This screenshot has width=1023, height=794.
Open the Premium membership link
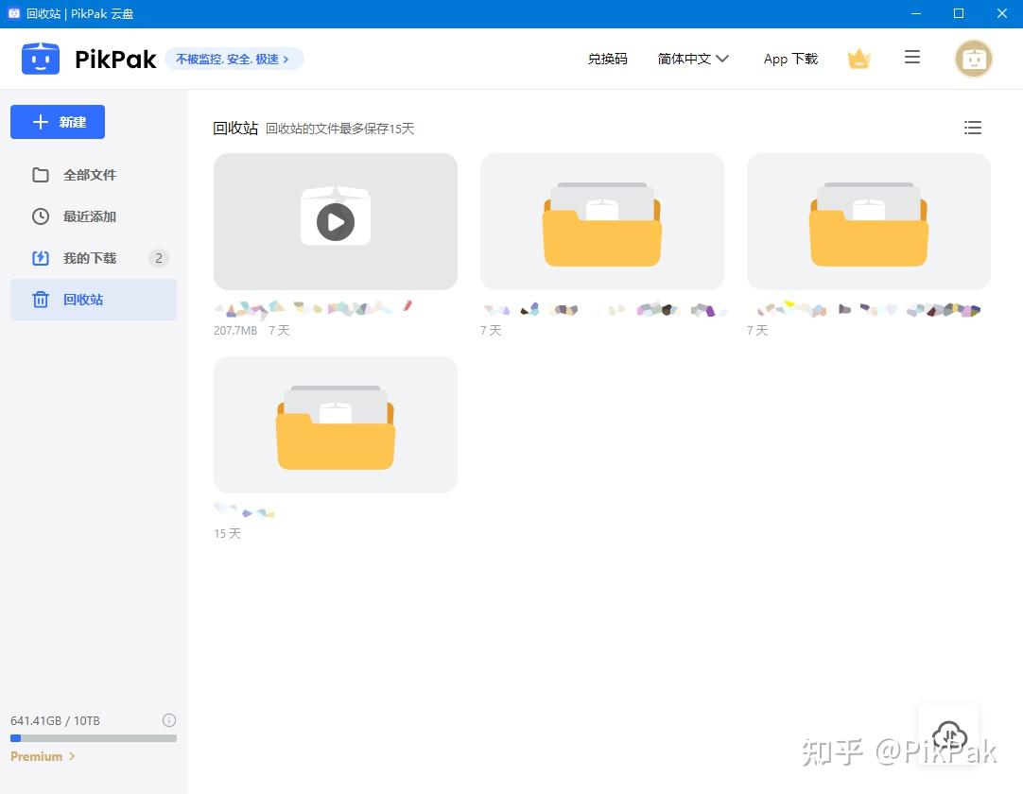[x=42, y=756]
